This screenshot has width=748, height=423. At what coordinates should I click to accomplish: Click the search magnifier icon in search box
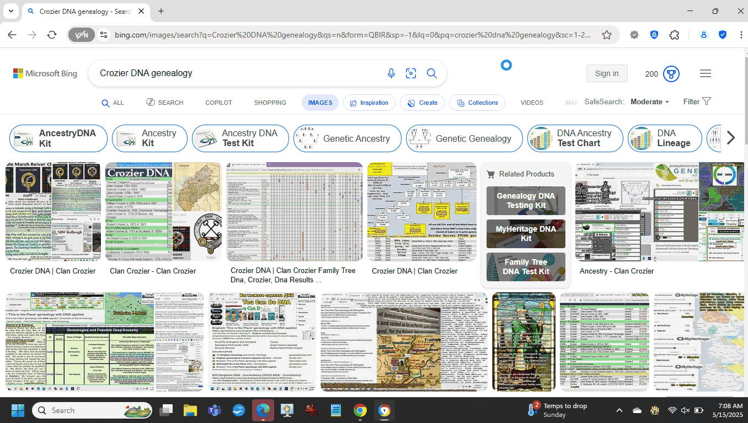pyautogui.click(x=432, y=73)
